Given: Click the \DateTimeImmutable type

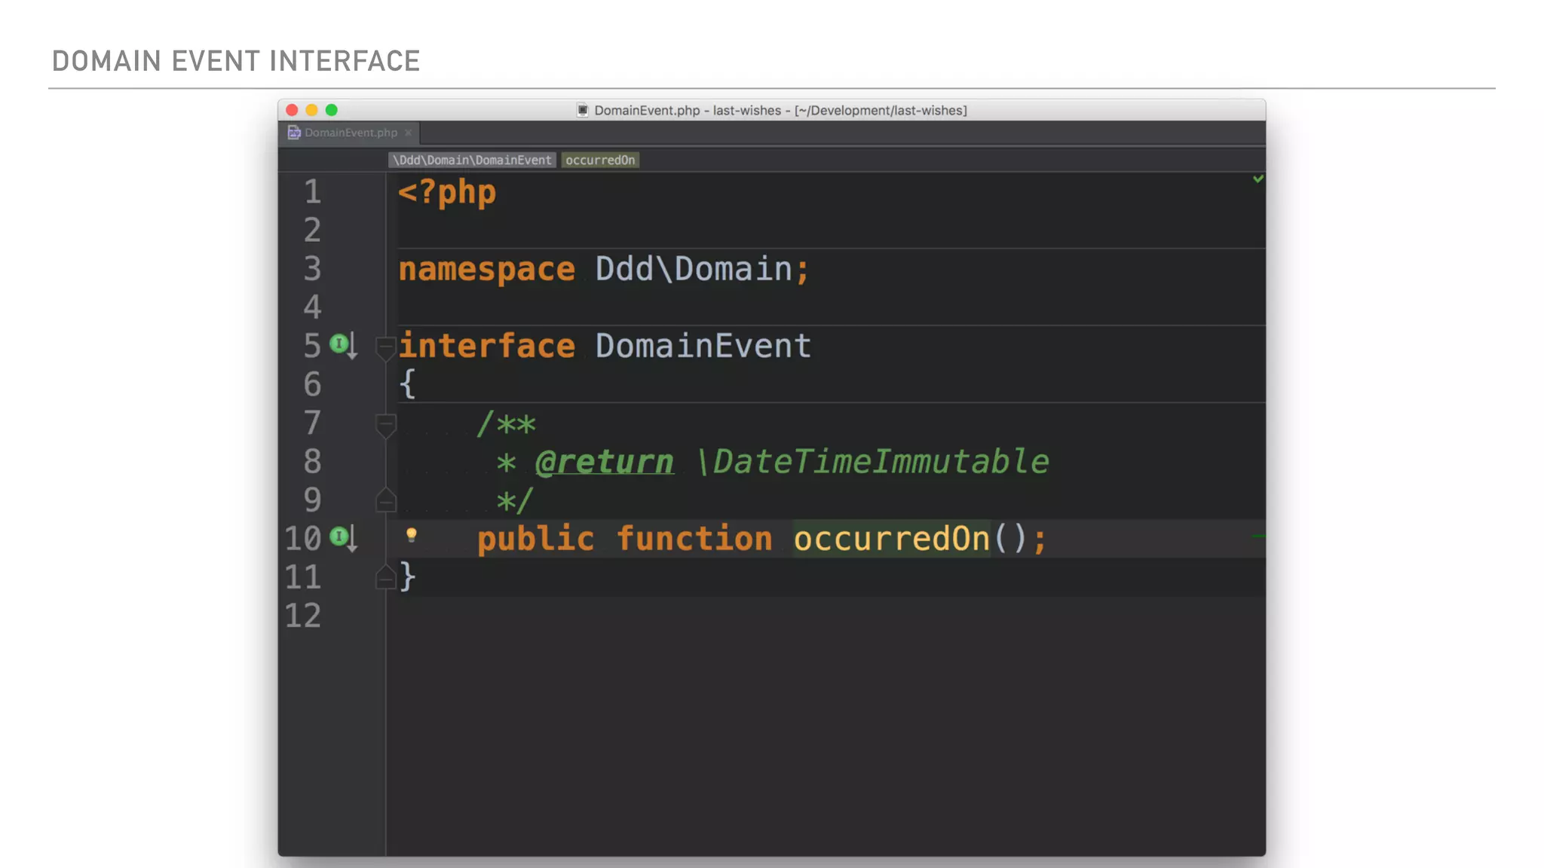Looking at the screenshot, I should 872,461.
